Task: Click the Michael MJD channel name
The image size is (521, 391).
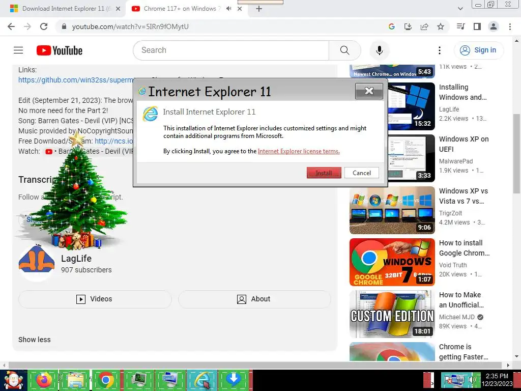Action: point(456,317)
